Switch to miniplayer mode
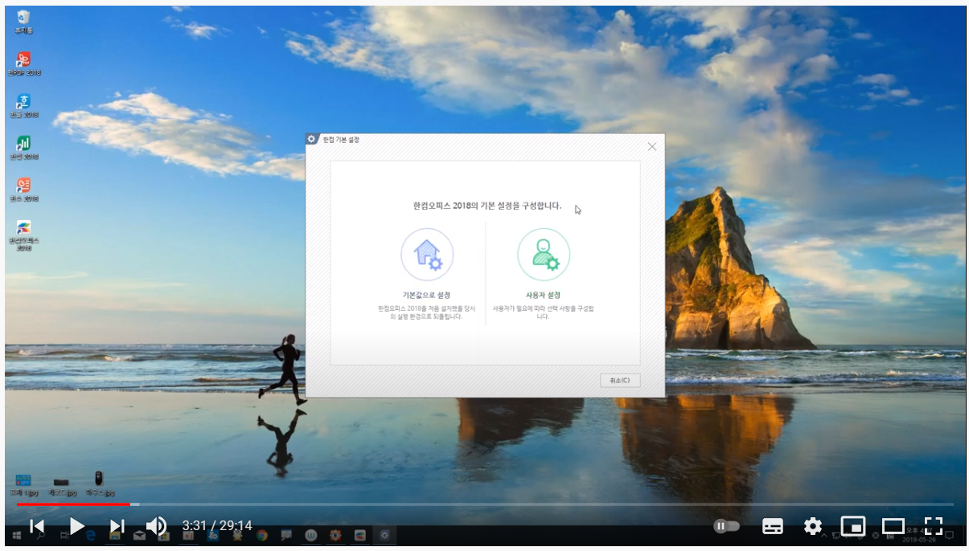The image size is (969, 551). pos(852,526)
